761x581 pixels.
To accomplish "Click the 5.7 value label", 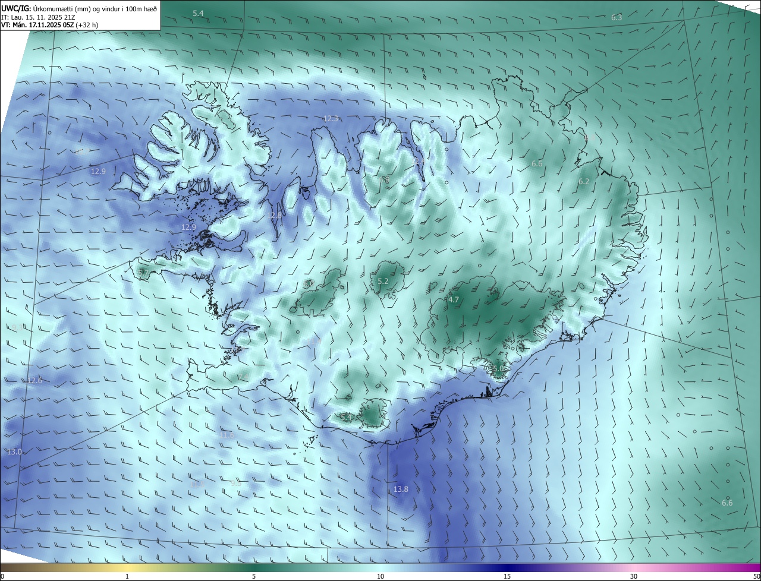I will pos(143,271).
